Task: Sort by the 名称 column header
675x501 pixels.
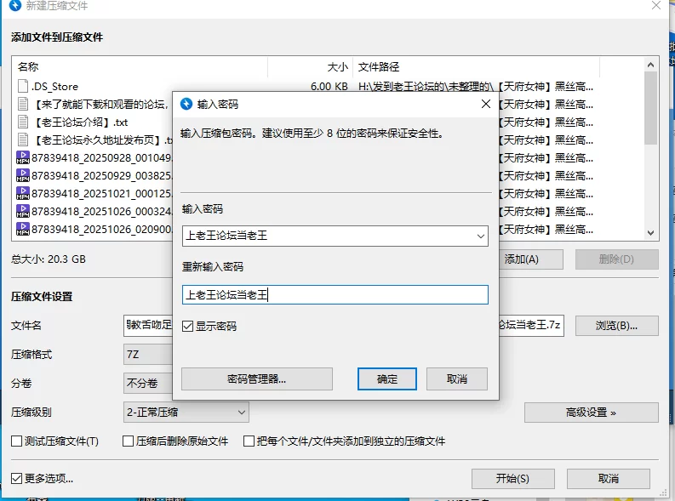Action: (x=140, y=66)
